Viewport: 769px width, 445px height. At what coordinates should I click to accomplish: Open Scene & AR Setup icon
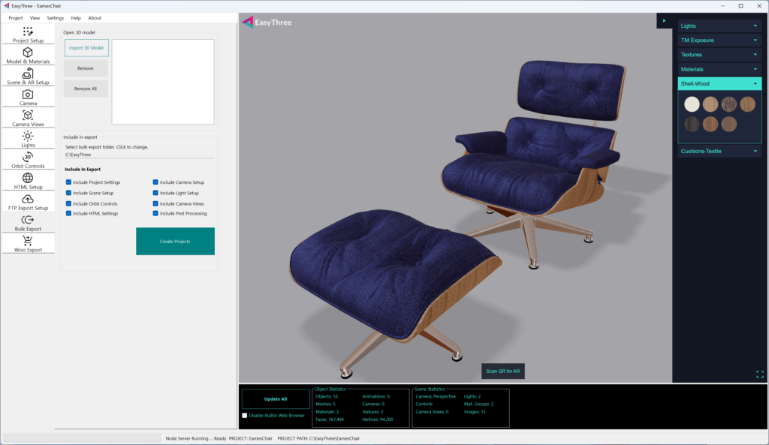click(x=28, y=74)
